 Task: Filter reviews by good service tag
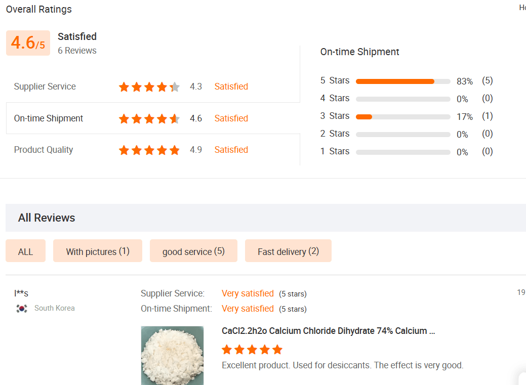click(x=193, y=251)
